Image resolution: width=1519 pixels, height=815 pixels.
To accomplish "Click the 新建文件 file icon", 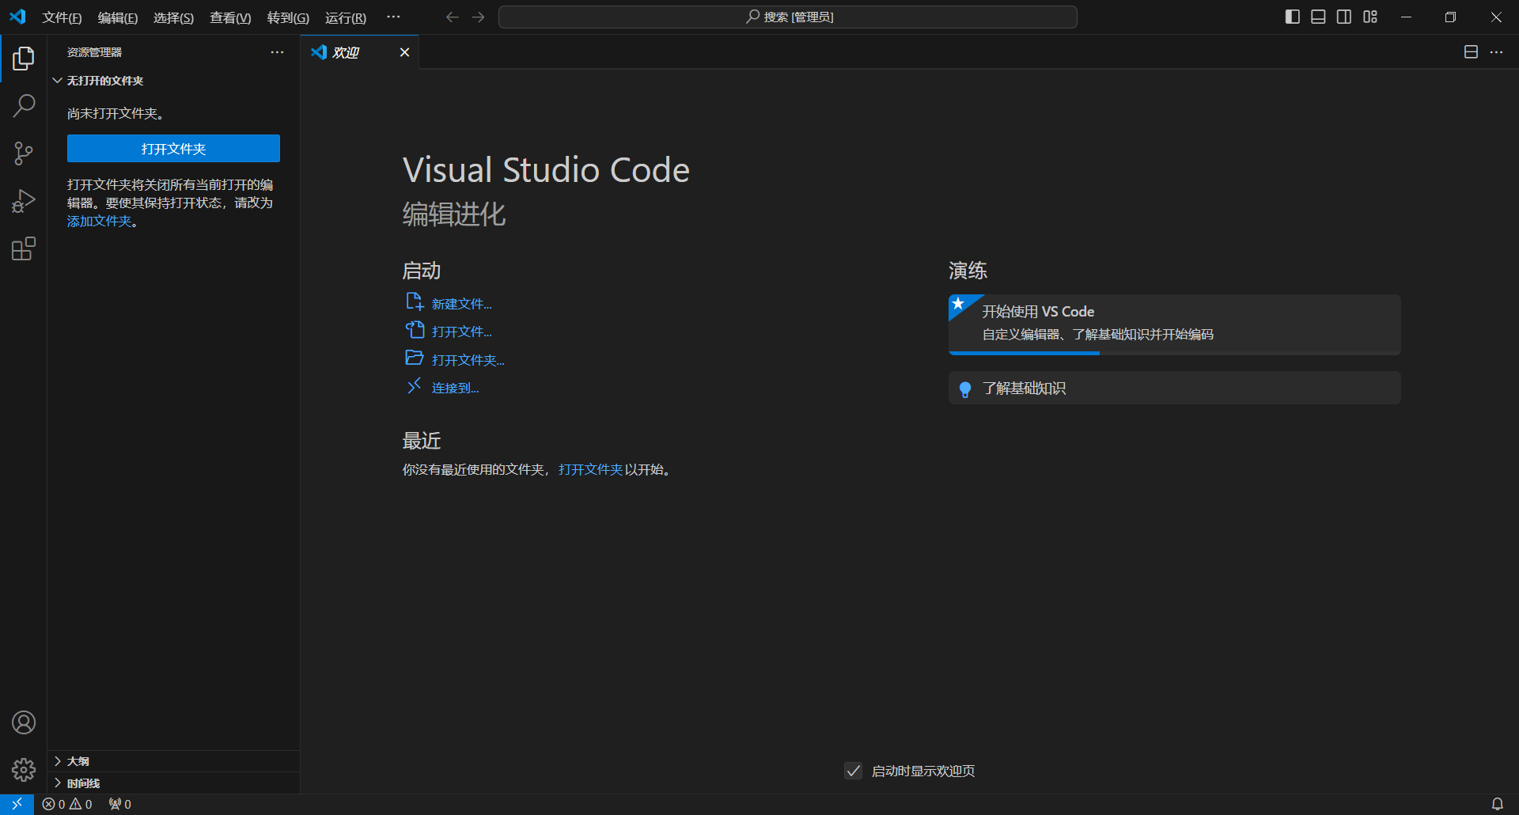I will coord(415,301).
